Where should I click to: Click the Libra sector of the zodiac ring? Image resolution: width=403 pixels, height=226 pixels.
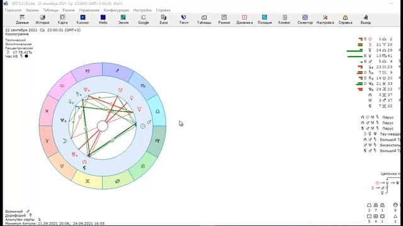[157, 111]
